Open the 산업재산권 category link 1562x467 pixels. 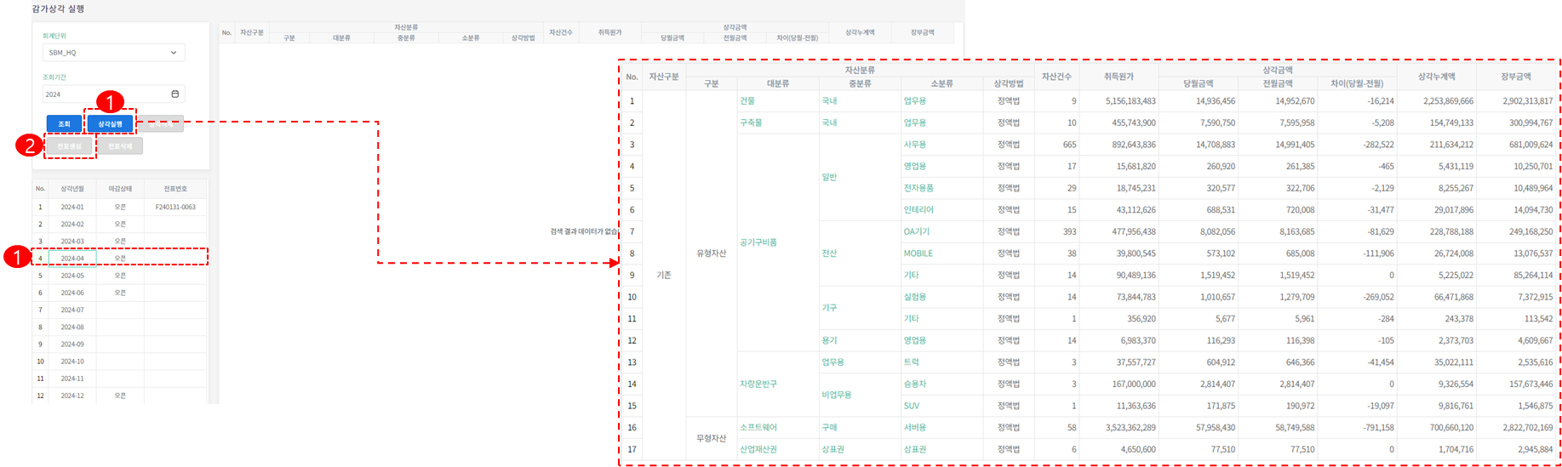[758, 449]
